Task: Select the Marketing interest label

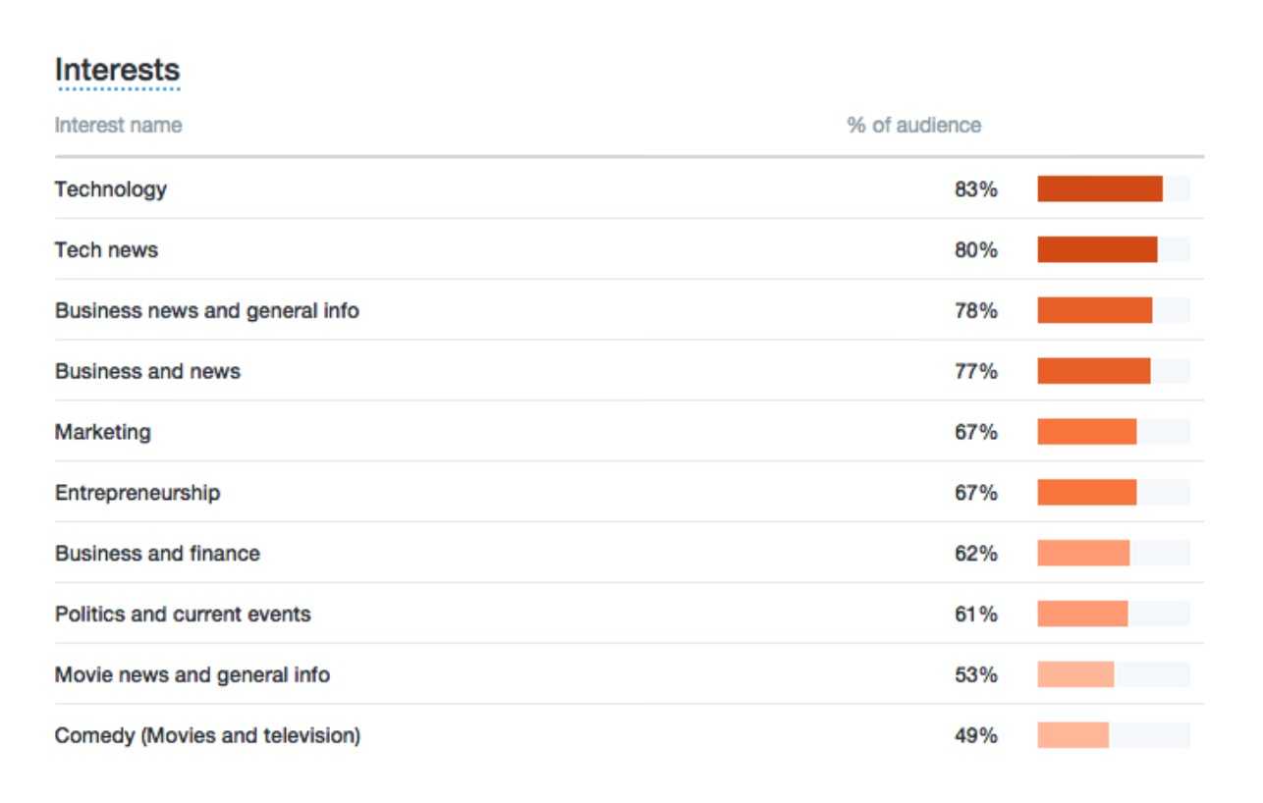Action: (x=103, y=432)
